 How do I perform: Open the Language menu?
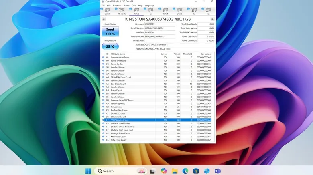(x=150, y=6)
